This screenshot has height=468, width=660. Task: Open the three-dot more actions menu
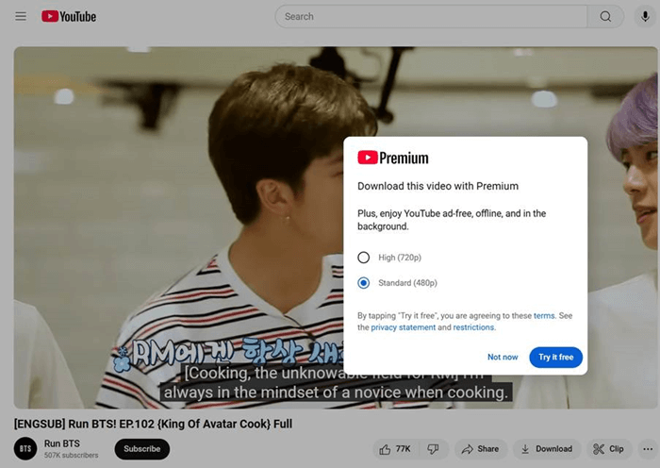[x=648, y=449]
